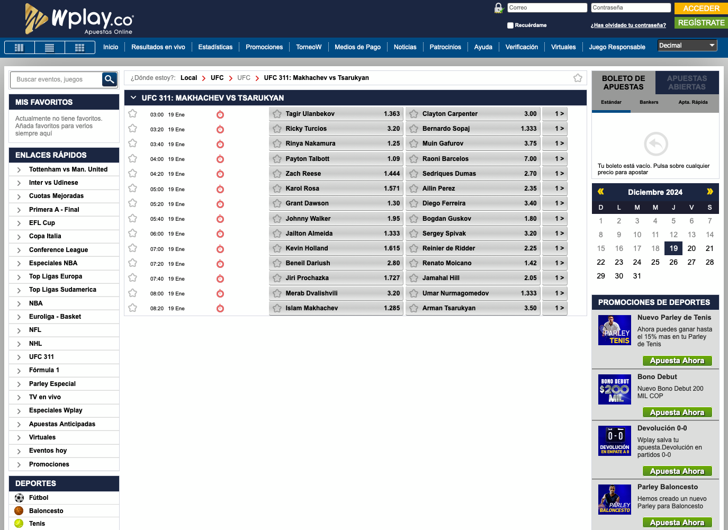This screenshot has height=530, width=728.
Task: Expand more markets for Makhachev vs Tsarukyan
Action: click(x=555, y=308)
